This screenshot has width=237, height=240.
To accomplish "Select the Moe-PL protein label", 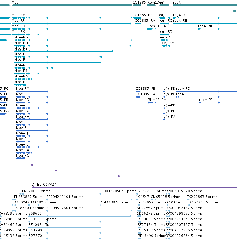I will click(x=22, y=139).
